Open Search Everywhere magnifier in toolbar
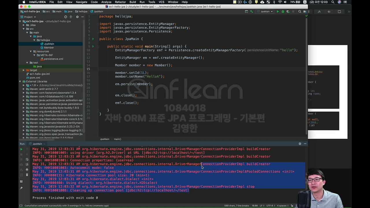Viewport: 370px width, 208px height. [300, 12]
